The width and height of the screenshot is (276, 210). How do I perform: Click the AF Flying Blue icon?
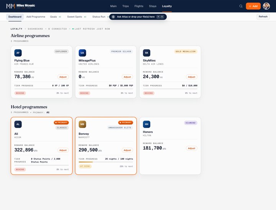tap(18, 53)
